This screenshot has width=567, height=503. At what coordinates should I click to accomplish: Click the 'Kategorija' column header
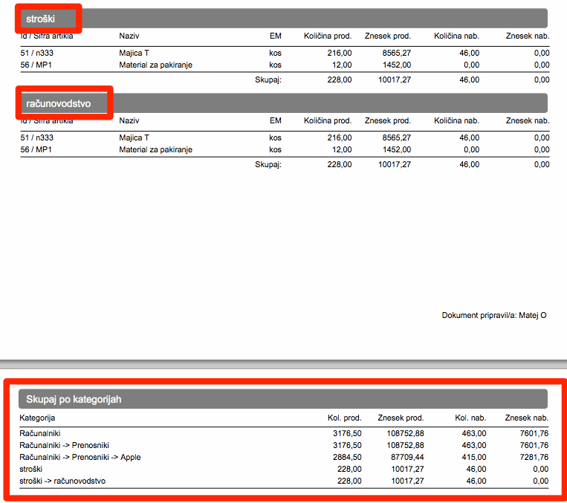coord(37,418)
